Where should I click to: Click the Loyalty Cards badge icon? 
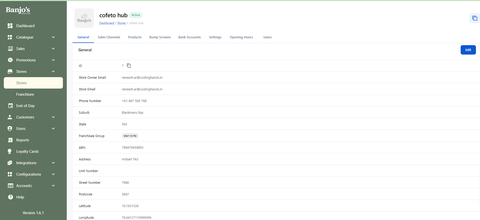pyautogui.click(x=10, y=151)
